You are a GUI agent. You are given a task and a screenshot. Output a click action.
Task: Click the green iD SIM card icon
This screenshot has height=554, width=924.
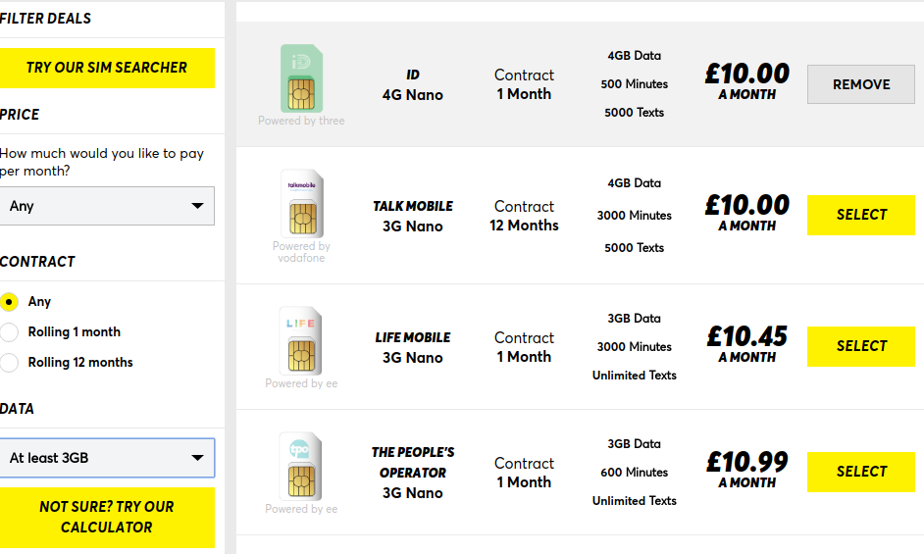(301, 78)
